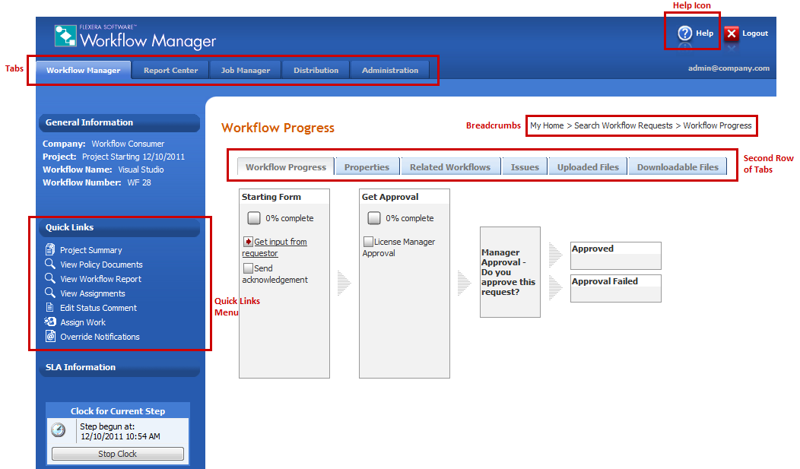This screenshot has width=800, height=469.
Task: Click the Approval Failed outcome box
Action: tap(616, 288)
